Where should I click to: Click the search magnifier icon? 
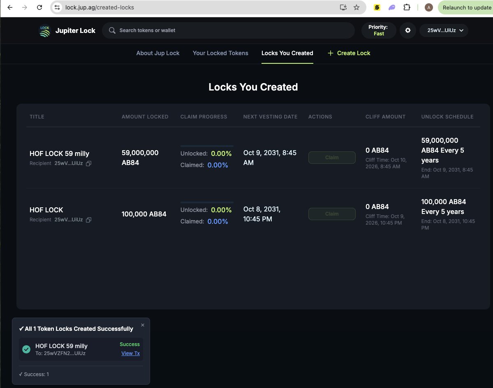112,30
